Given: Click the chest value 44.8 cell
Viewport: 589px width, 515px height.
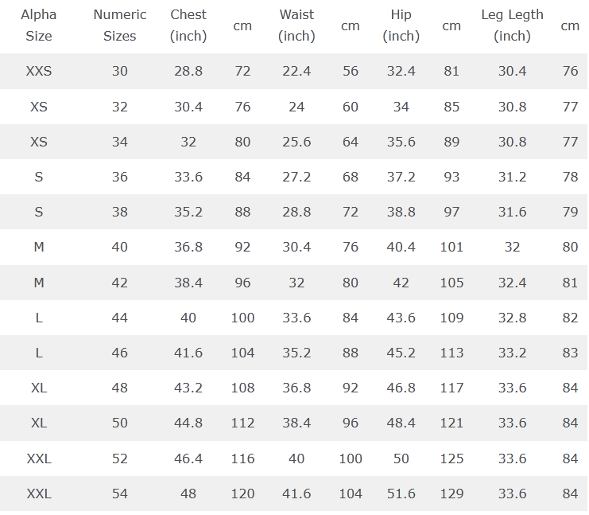Looking at the screenshot, I should point(188,423).
